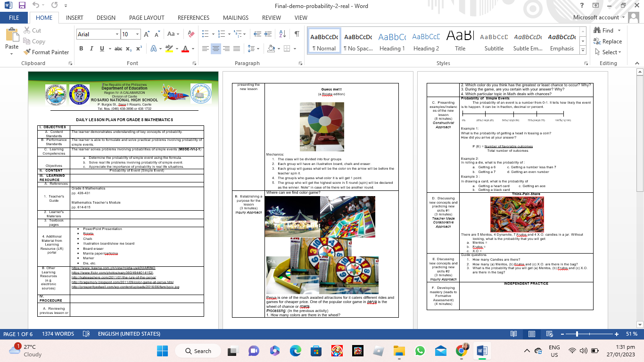The width and height of the screenshot is (644, 362).
Task: Toggle Show/Hide paragraph marks
Action: coord(297,34)
